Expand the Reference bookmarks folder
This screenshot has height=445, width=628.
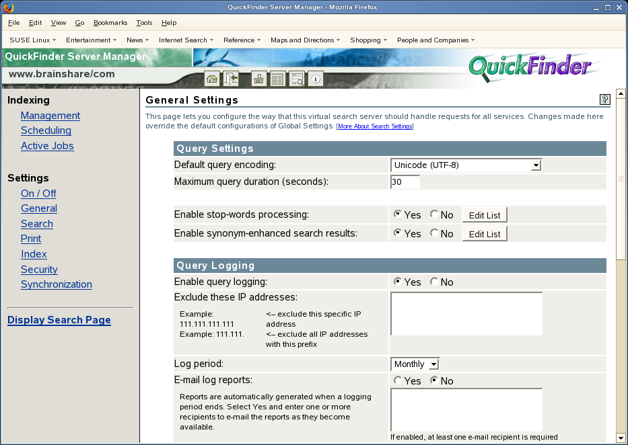pos(242,40)
